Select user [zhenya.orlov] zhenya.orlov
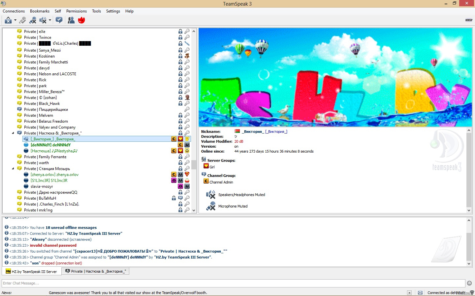Screen dimensions: 475x296 click(54, 175)
